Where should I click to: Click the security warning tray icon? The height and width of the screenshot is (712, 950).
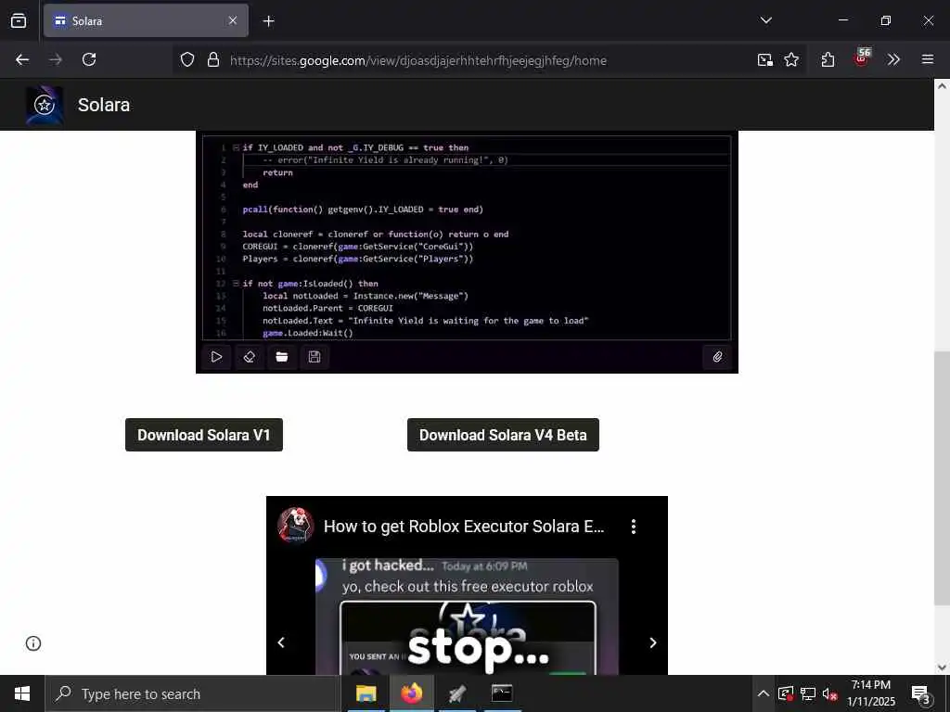click(786, 693)
